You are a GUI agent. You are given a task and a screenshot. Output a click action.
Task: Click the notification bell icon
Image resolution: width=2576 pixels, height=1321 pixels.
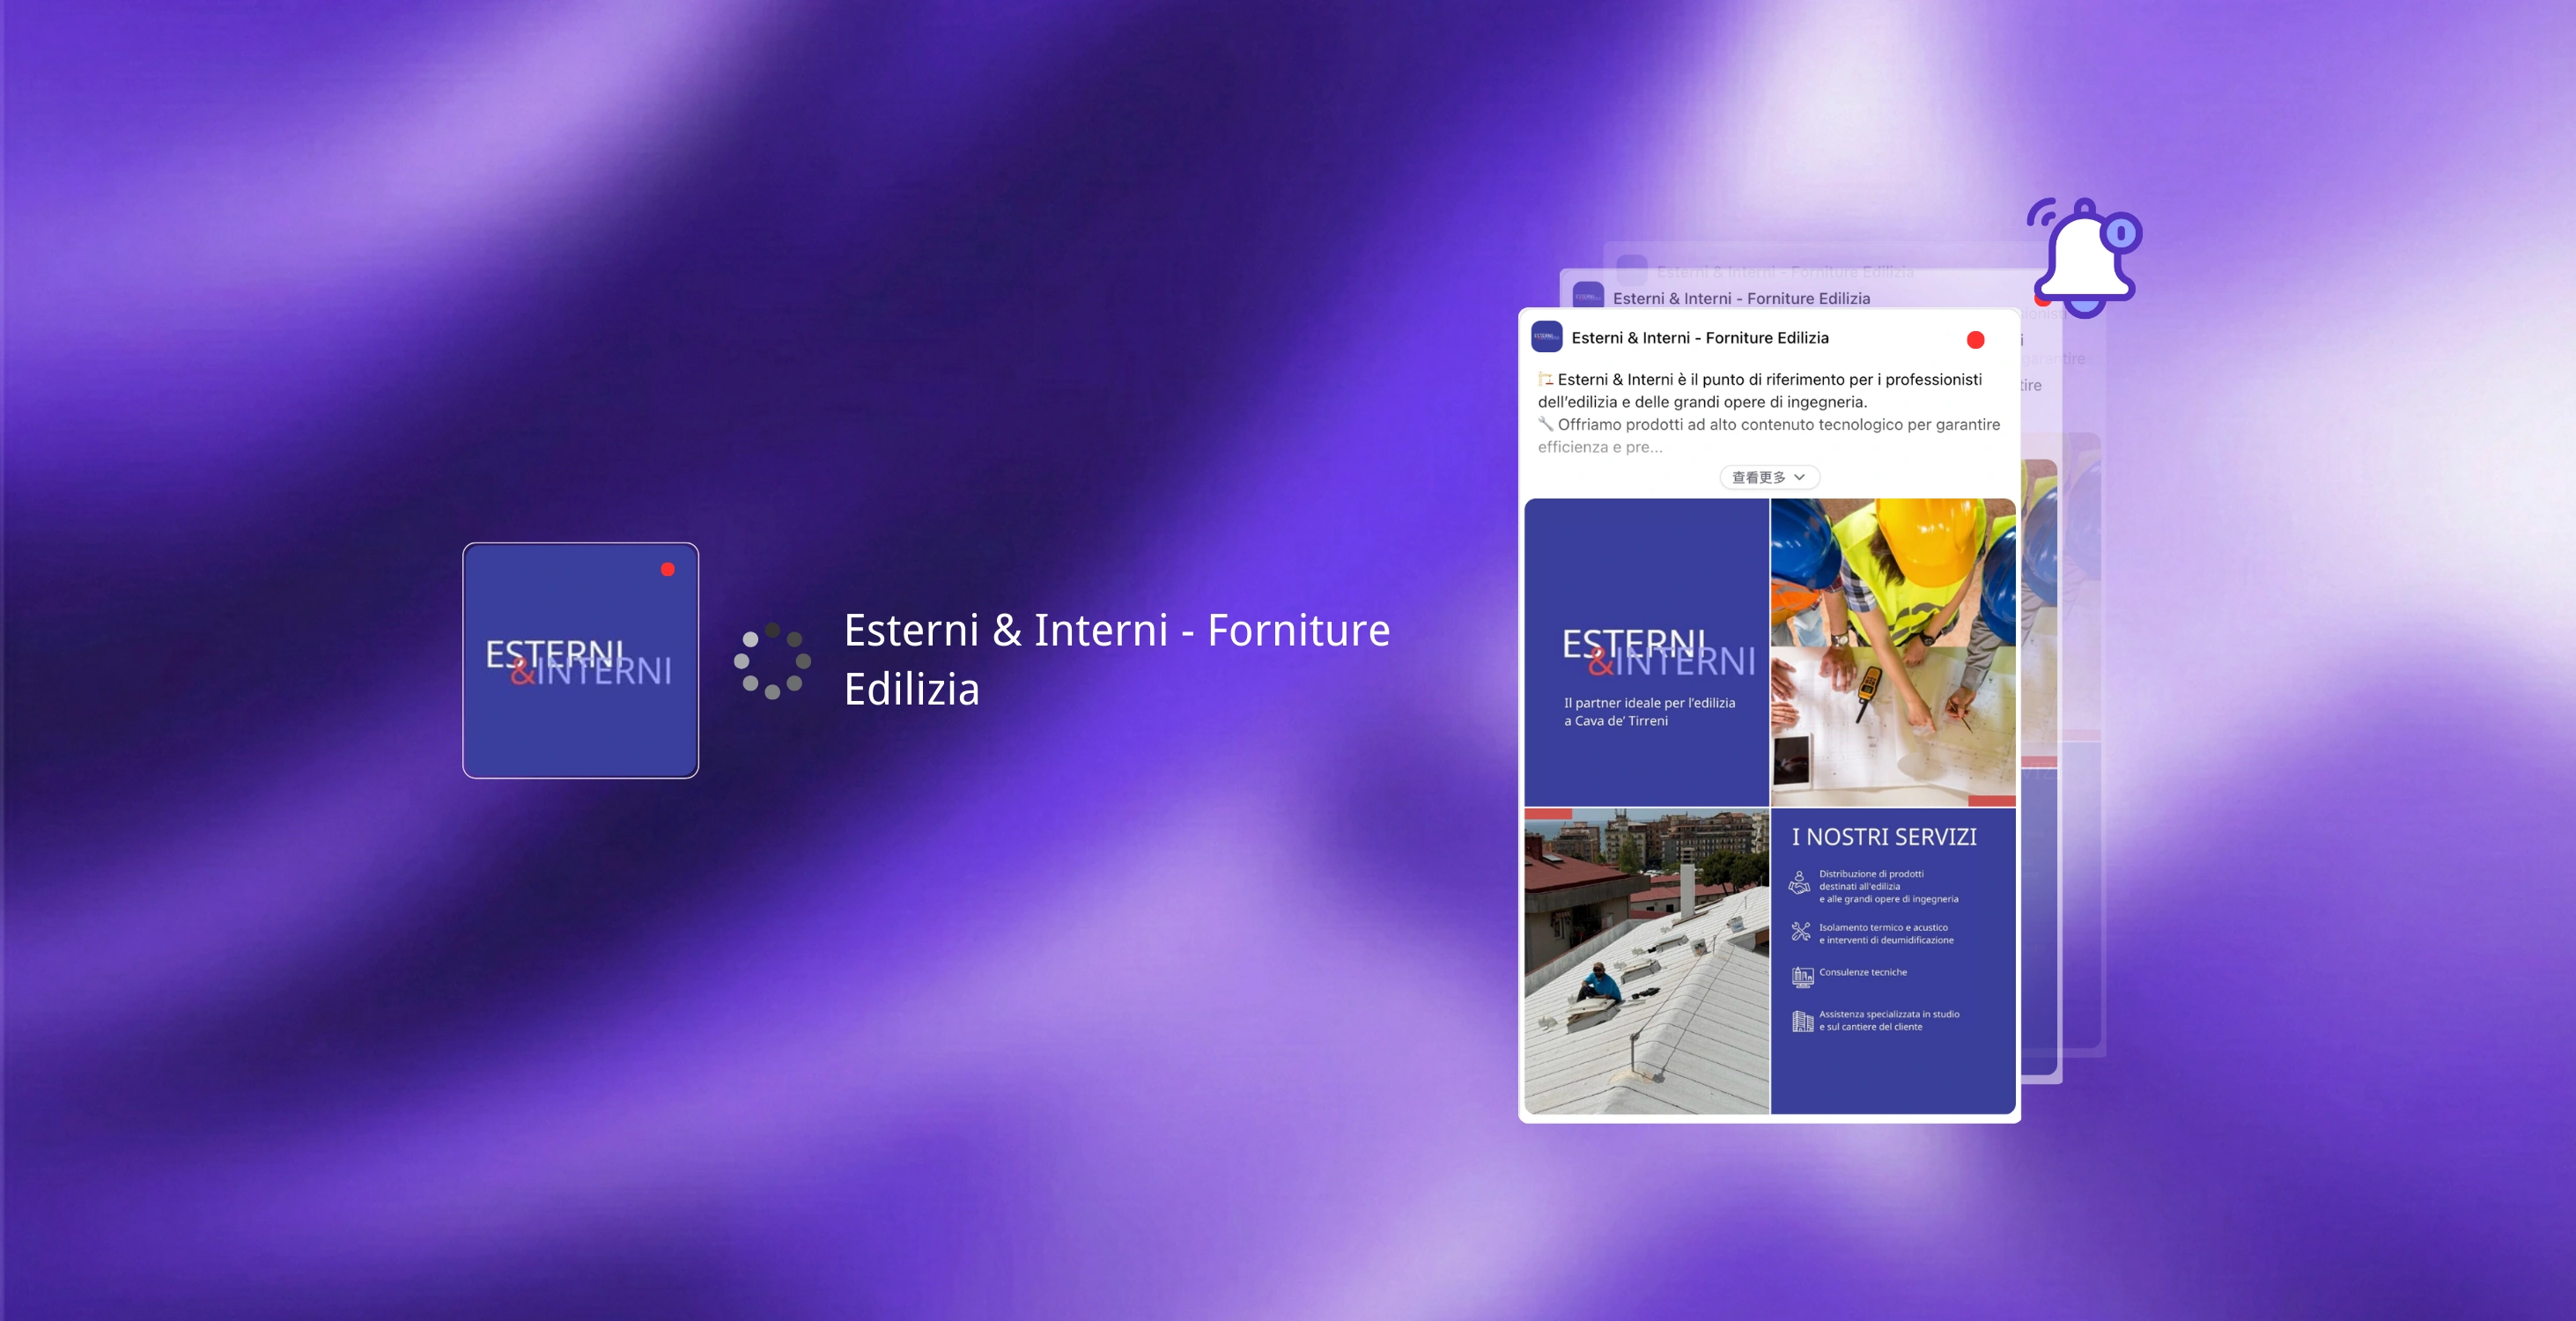2086,258
